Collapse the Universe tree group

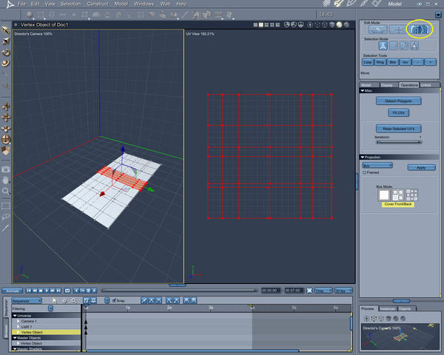click(x=15, y=316)
